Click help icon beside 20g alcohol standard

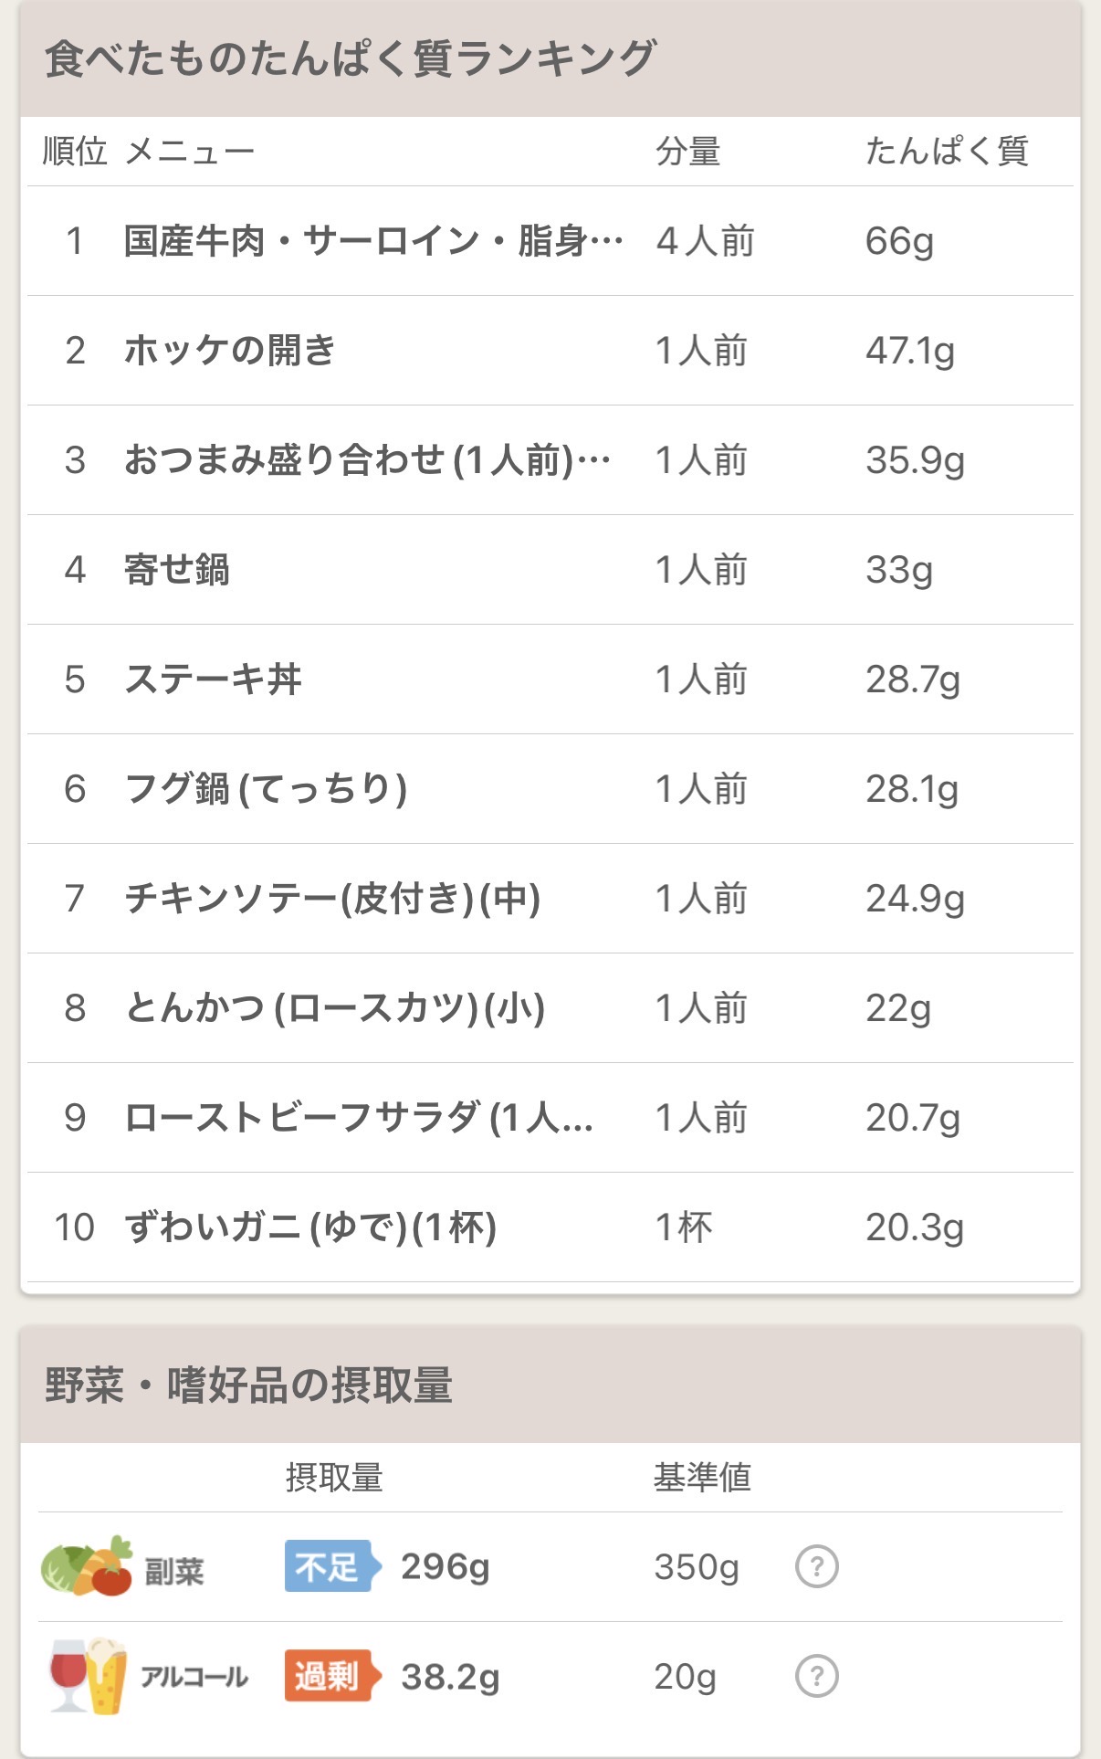[x=816, y=1677]
